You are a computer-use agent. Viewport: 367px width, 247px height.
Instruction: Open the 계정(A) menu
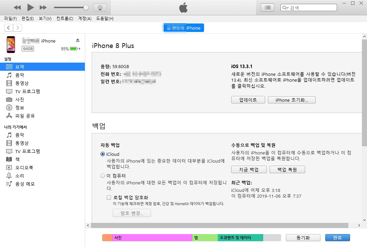tap(85, 18)
